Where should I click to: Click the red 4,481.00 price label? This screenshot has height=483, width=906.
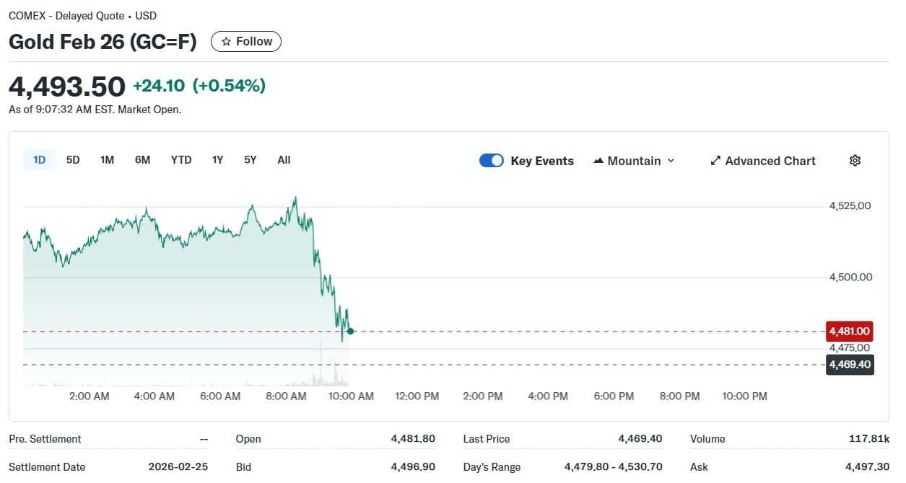849,332
